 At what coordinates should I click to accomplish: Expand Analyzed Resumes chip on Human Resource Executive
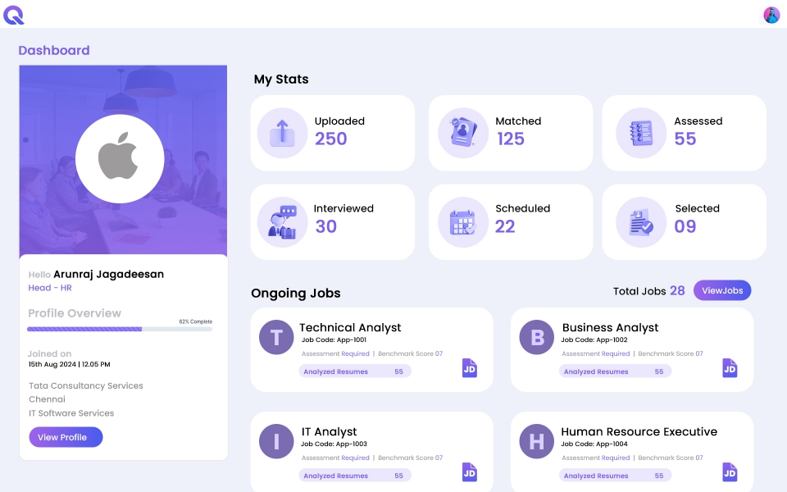(615, 475)
